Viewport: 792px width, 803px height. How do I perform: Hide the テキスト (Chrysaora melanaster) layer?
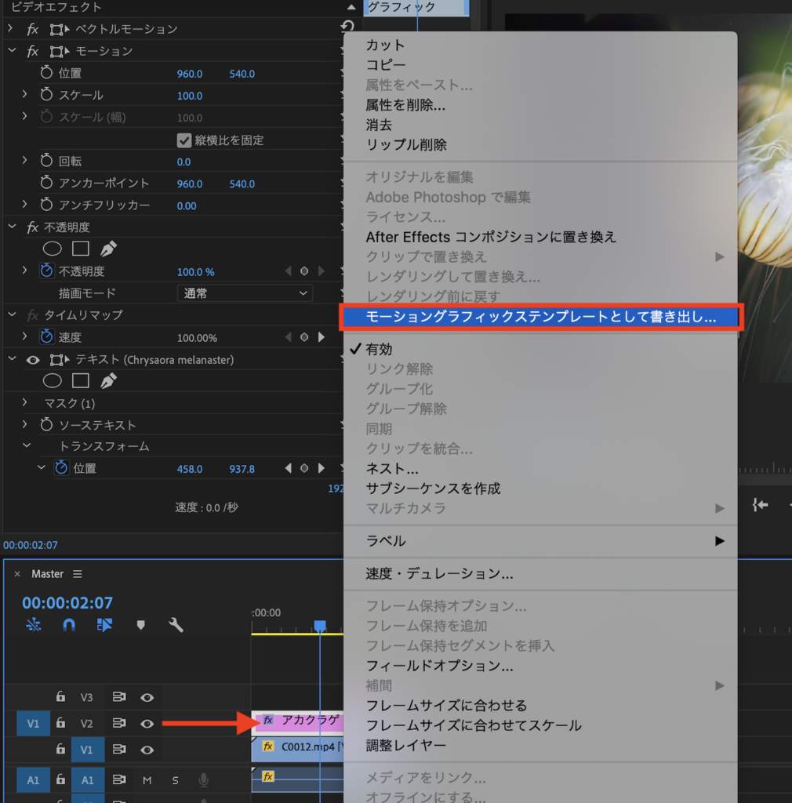coord(33,360)
